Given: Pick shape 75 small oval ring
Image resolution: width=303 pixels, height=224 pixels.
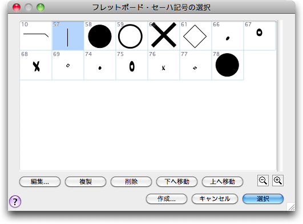Looking at the screenshot, I should (132, 65).
